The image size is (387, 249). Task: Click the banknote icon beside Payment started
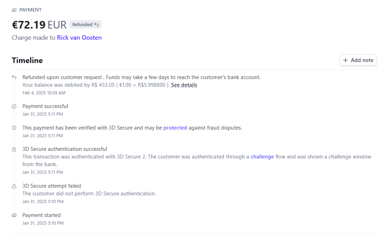[x=14, y=215]
